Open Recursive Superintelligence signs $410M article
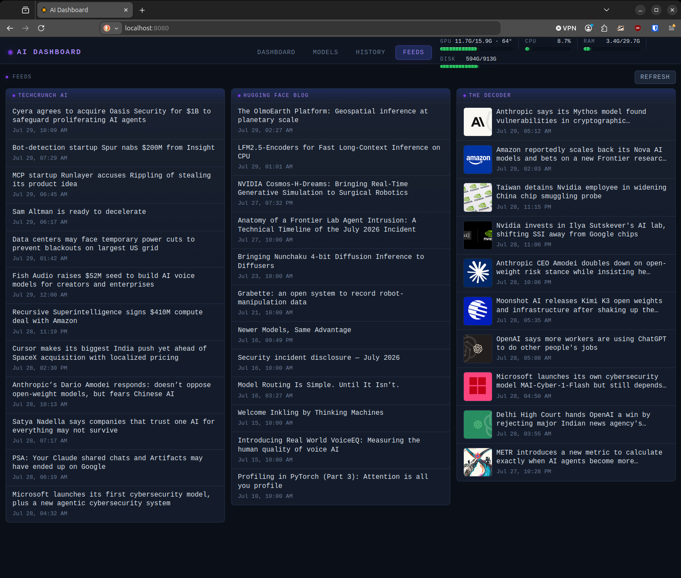Image resolution: width=681 pixels, height=578 pixels. tap(115, 322)
